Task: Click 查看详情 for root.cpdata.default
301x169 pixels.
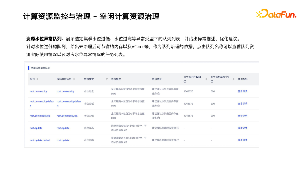Action: click(x=243, y=140)
